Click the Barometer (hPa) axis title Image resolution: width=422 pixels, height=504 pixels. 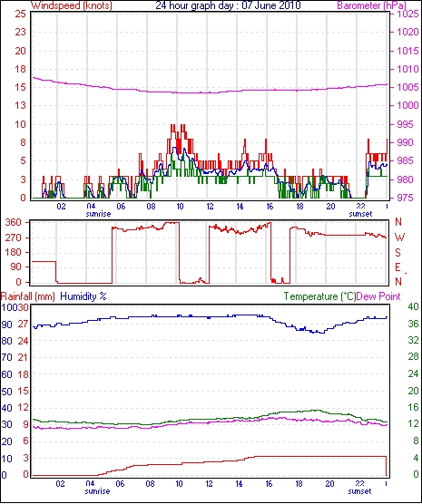pyautogui.click(x=371, y=5)
